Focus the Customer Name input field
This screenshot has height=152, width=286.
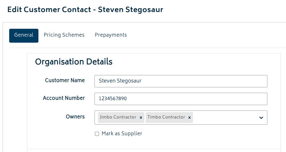(181, 81)
